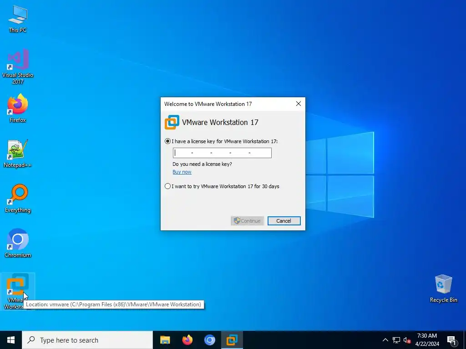Click the VMware Workstation logo in the dialog
The width and height of the screenshot is (466, 349).
pos(172,122)
